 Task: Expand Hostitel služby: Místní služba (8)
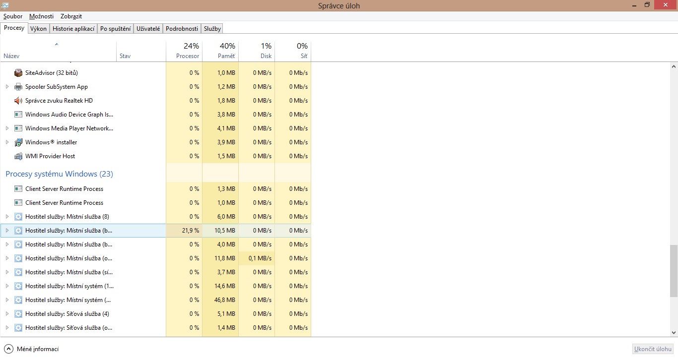coord(7,217)
